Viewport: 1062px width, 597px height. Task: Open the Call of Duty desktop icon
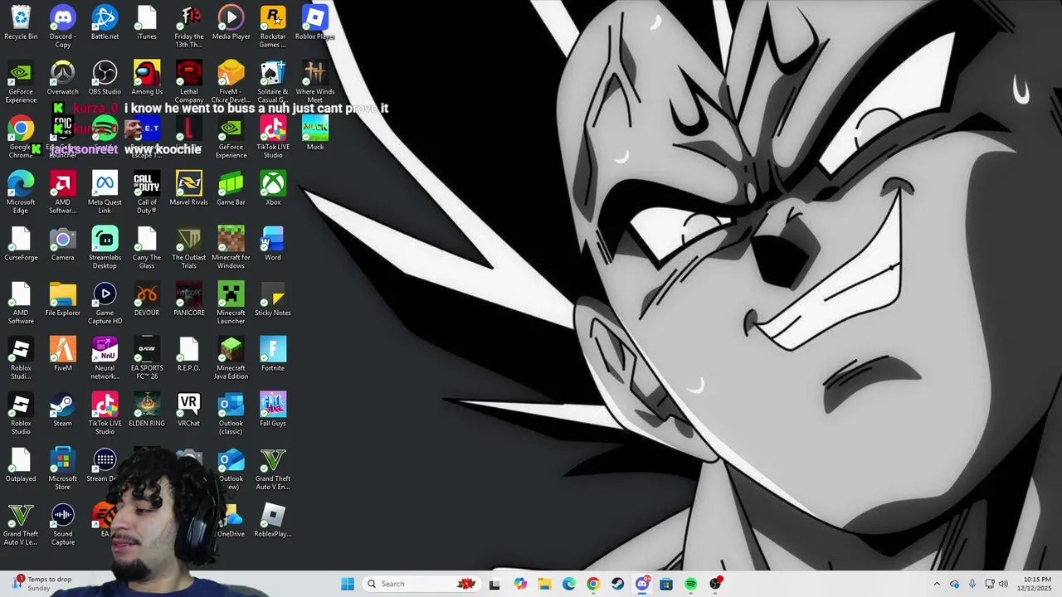[147, 192]
